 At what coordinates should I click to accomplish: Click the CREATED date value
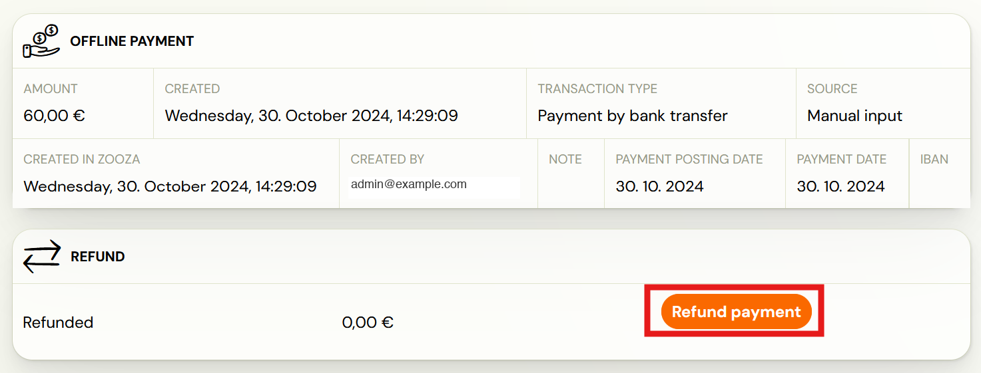(311, 116)
